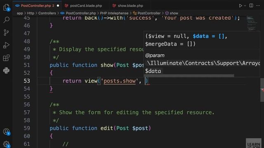Select the 'PHP Intelephense' breadcrumb
Screen dimensions: 264x148
coord(114,13)
